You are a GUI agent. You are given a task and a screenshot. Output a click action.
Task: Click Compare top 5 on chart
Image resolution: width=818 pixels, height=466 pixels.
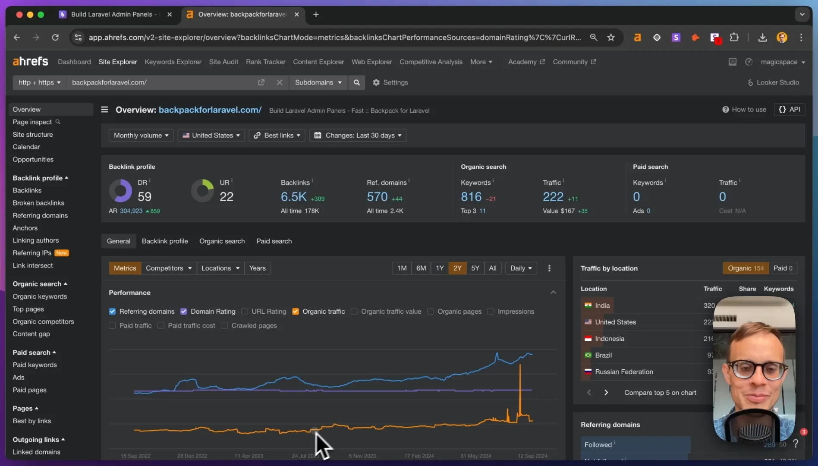(x=660, y=393)
